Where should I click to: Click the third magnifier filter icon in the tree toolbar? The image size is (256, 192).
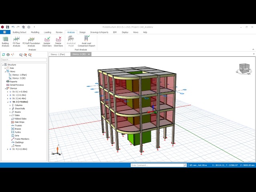[x=30, y=55]
